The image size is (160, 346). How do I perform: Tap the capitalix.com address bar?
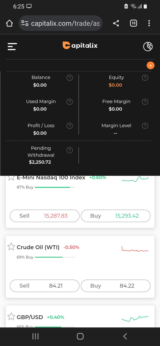[61, 23]
